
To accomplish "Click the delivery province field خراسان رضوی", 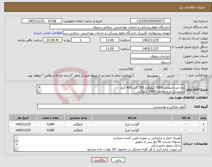I will click(150, 56).
